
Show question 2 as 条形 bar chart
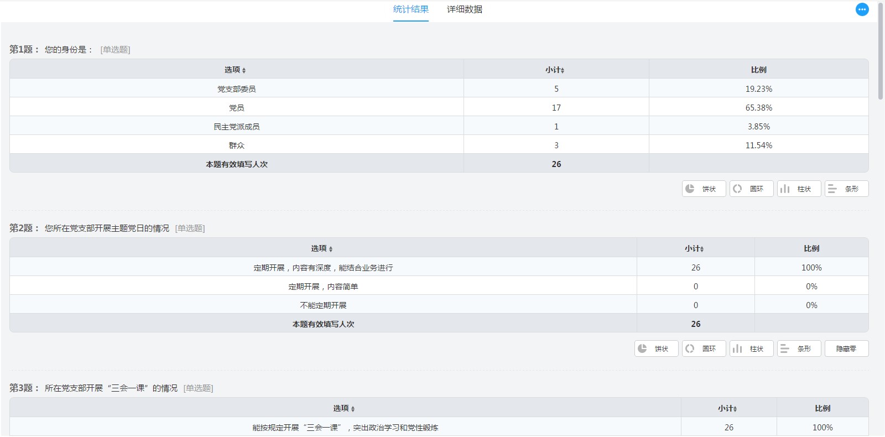tap(799, 348)
